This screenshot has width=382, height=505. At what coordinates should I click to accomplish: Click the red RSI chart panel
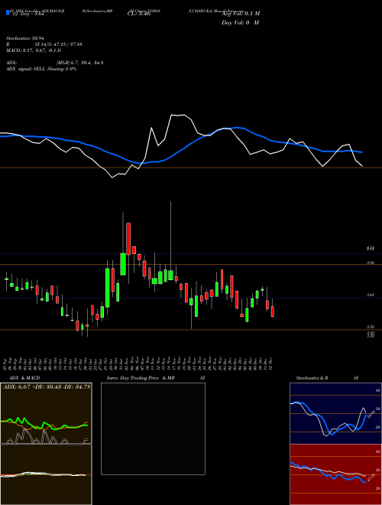coord(335,474)
